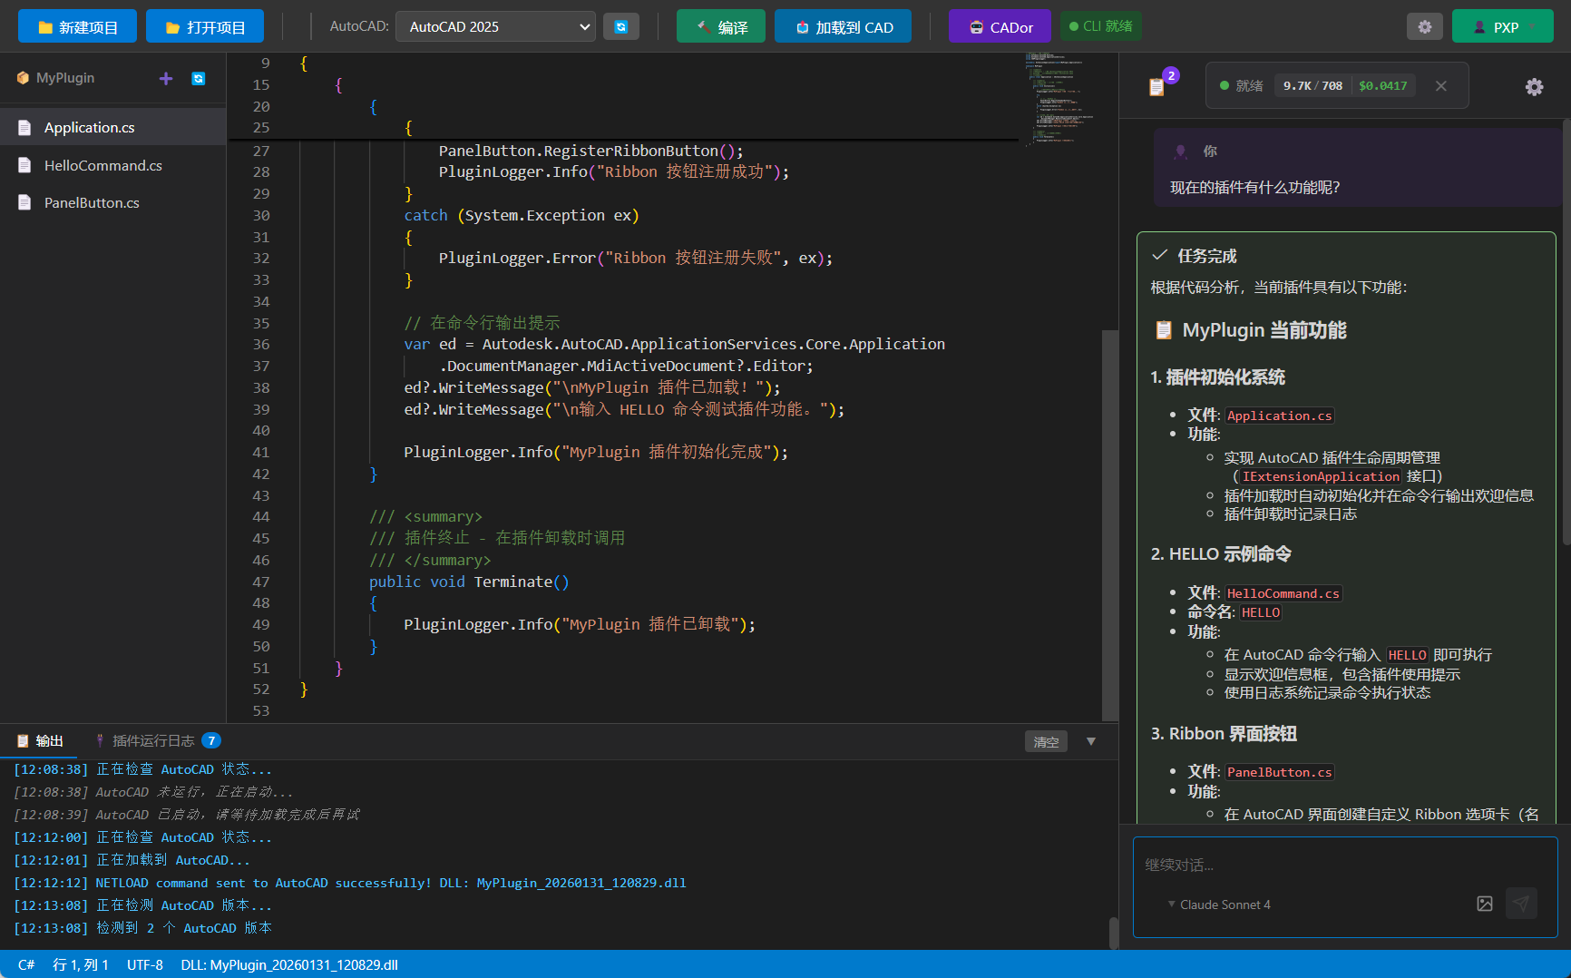Image resolution: width=1571 pixels, height=978 pixels.
Task: Click the 加载到 CAD button
Action: pos(843,27)
